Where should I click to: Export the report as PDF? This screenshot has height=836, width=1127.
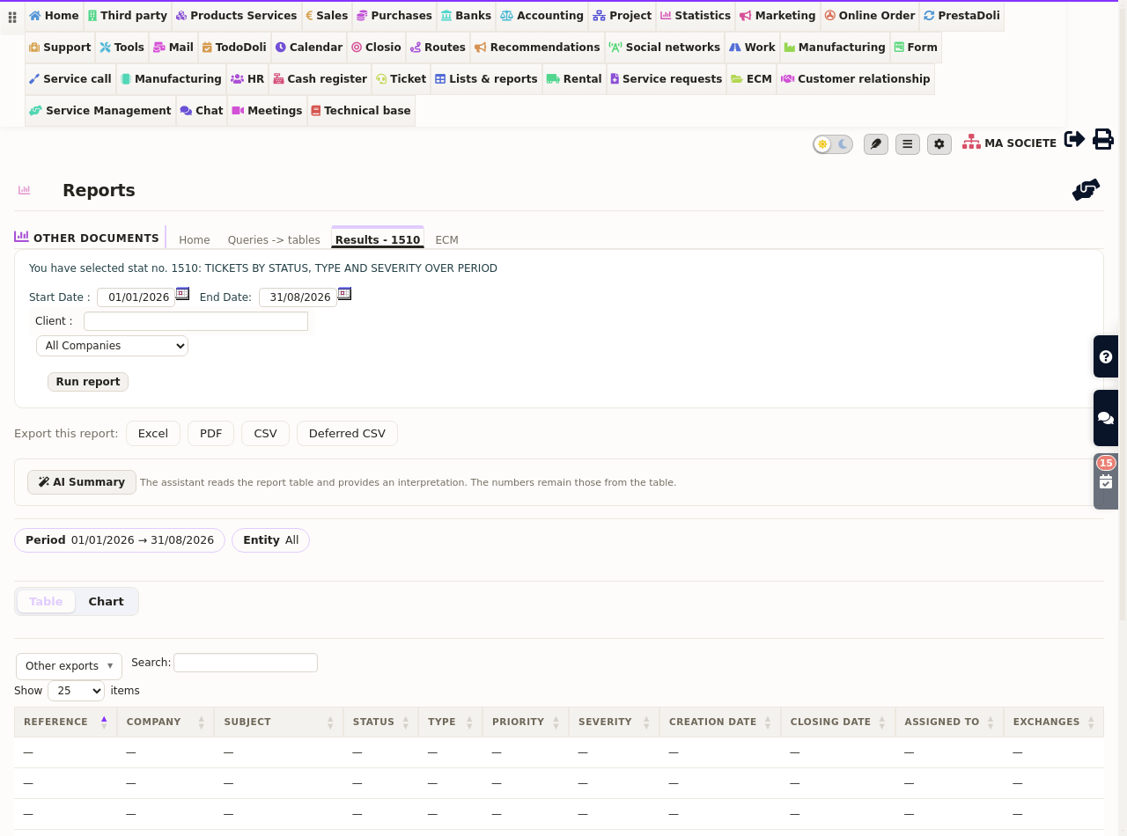coord(211,434)
